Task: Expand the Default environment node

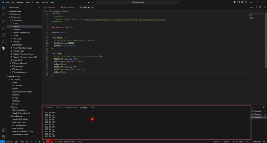Action: click(x=9, y=14)
